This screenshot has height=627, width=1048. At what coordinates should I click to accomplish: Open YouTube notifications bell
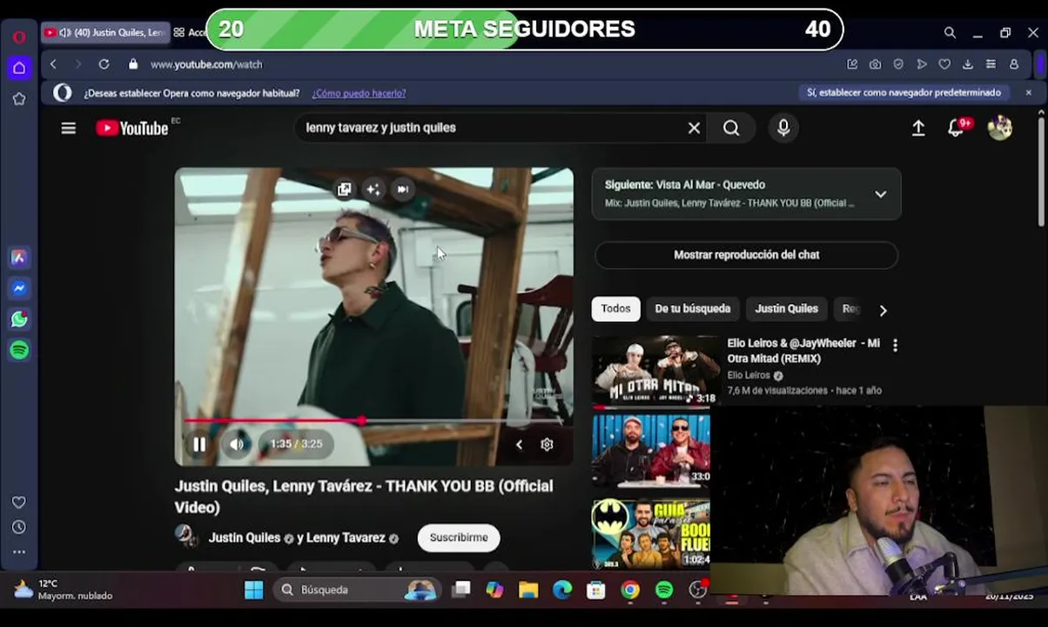957,128
